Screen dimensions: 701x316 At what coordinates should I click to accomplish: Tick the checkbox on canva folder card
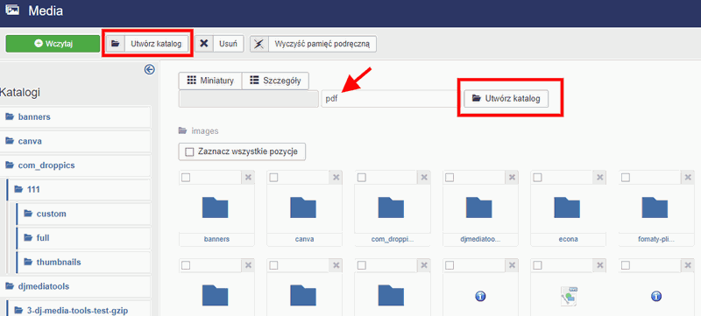(x=274, y=178)
